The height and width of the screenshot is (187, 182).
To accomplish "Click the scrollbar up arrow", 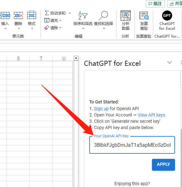I will (x=76, y=58).
